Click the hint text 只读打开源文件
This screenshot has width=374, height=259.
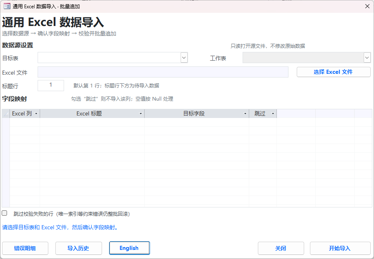(268, 46)
